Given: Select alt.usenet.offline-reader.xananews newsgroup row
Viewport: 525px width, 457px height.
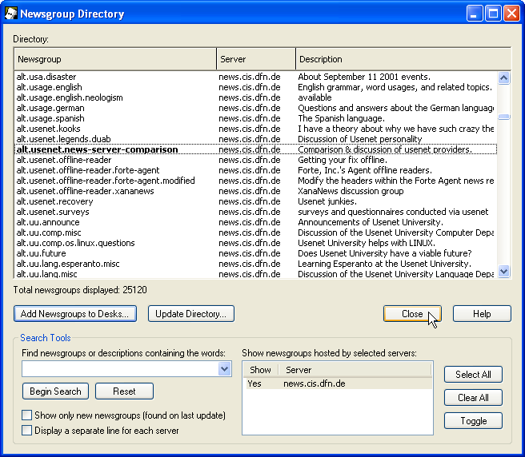Looking at the screenshot, I should tap(86, 192).
